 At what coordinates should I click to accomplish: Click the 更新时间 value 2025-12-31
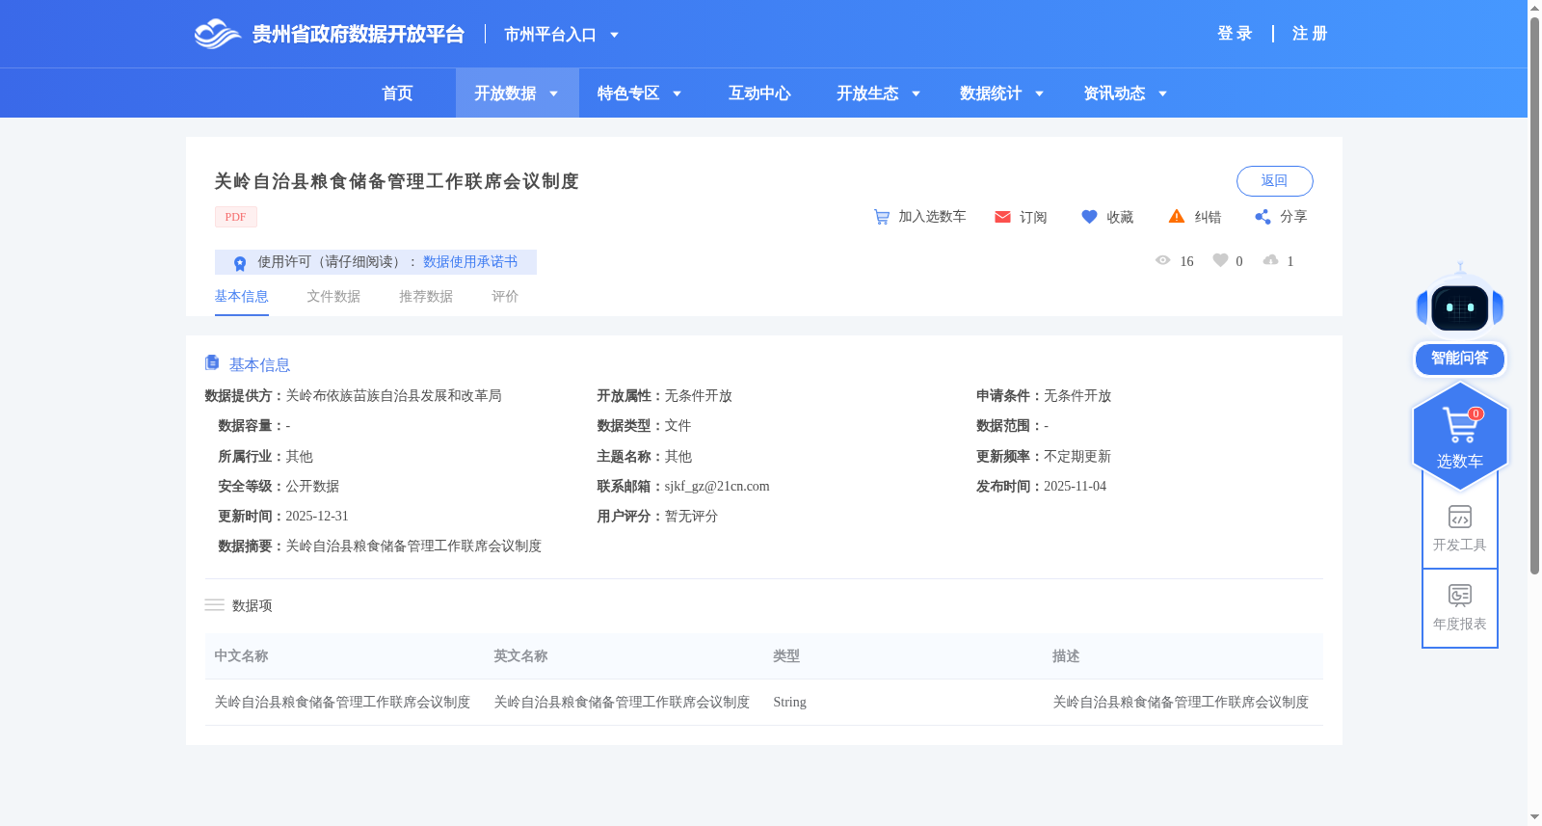[x=317, y=517]
